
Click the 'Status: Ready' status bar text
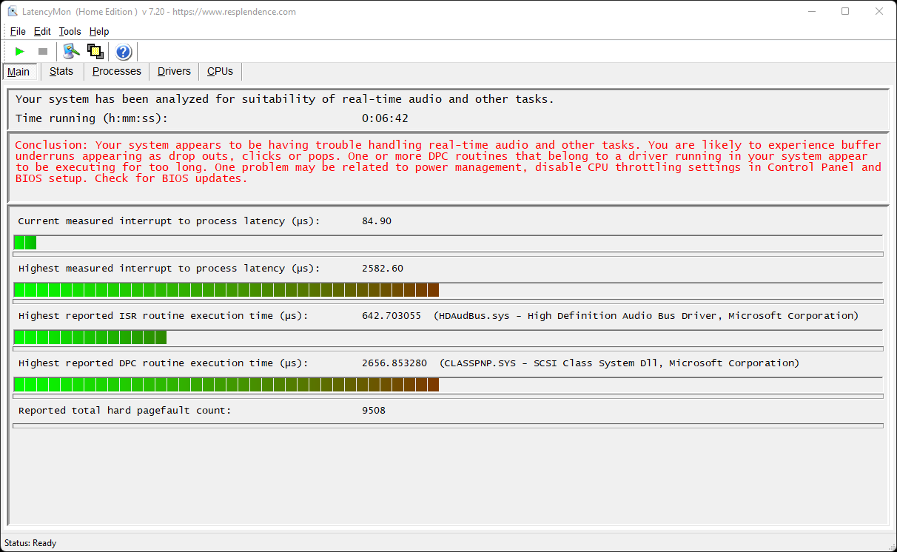click(30, 543)
